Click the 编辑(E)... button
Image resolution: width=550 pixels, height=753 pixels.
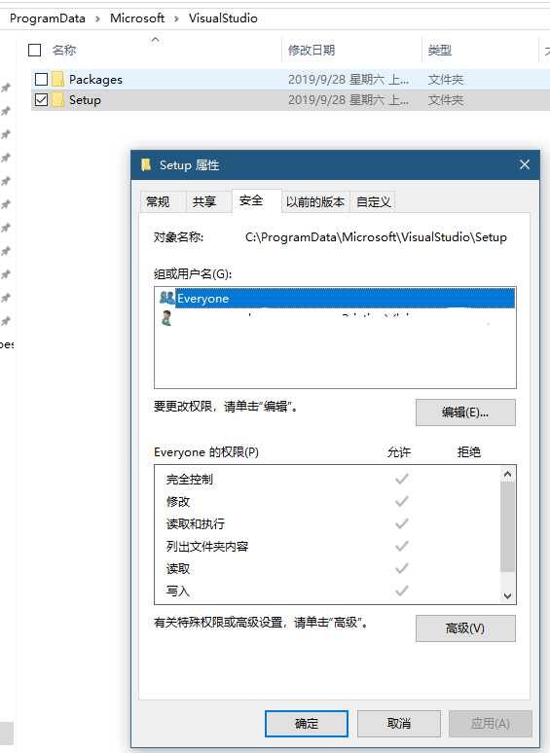(x=465, y=412)
